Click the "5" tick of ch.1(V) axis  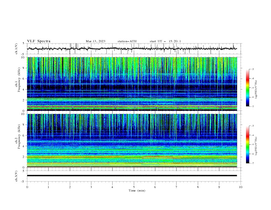click(24, 43)
